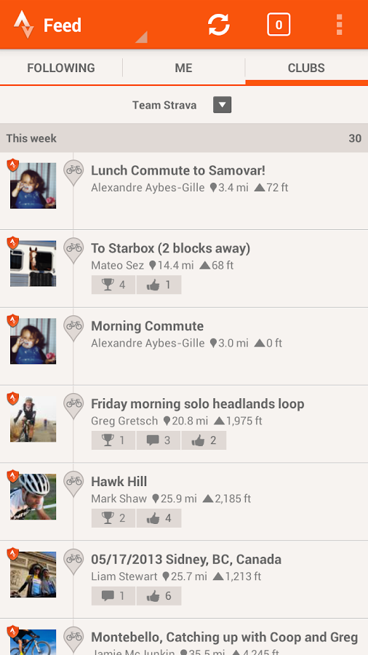Expand the Team Strava club dropdown
This screenshot has height=655, width=368.
(x=222, y=105)
